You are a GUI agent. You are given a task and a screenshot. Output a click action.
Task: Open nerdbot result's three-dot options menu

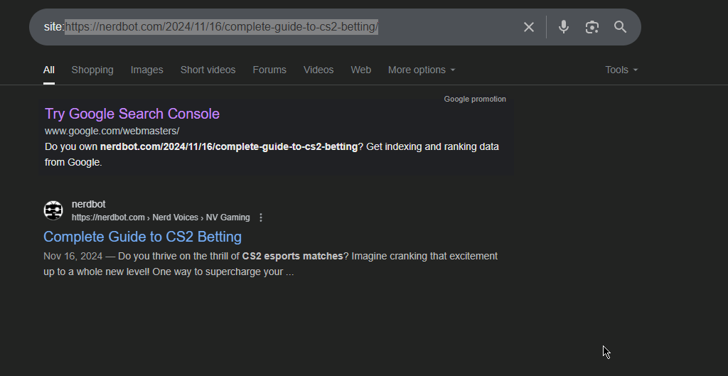[261, 217]
